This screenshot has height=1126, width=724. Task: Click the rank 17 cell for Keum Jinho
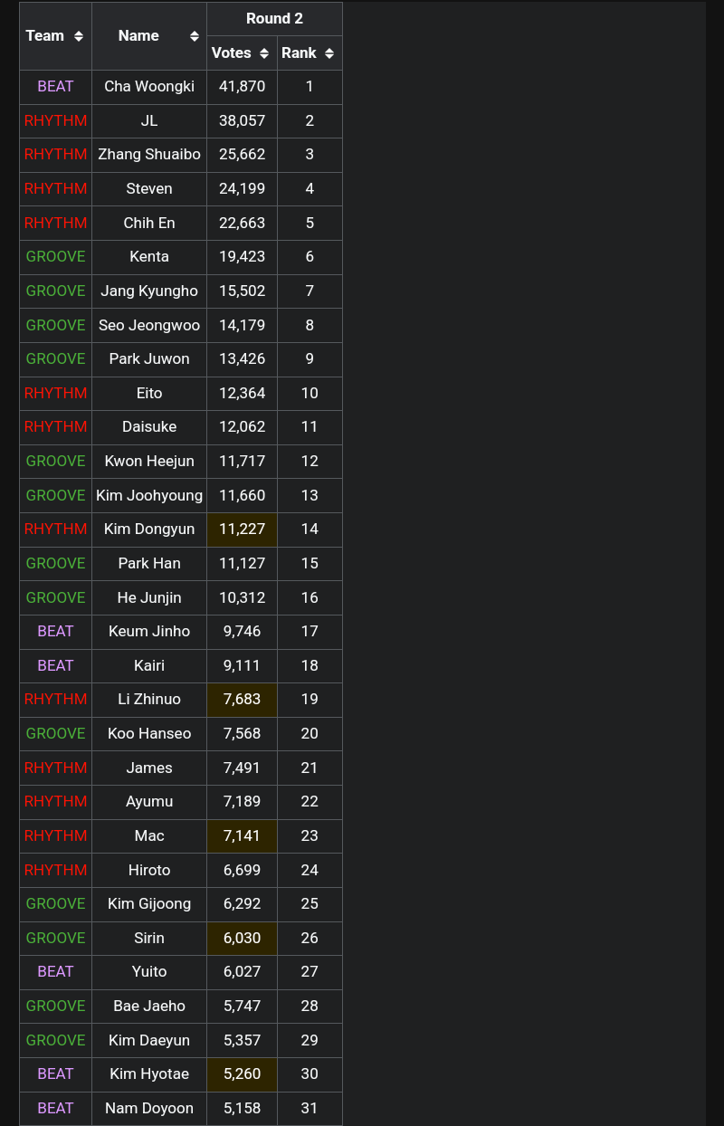(310, 632)
